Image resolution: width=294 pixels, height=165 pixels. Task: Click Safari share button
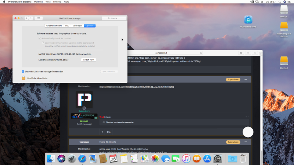tap(248, 53)
